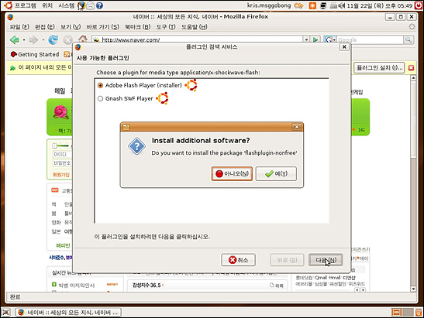
Task: Open the URL history dropdown arrow
Action: [x=306, y=39]
